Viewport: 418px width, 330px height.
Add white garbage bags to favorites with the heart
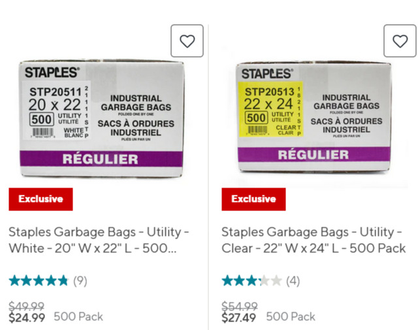pyautogui.click(x=187, y=41)
